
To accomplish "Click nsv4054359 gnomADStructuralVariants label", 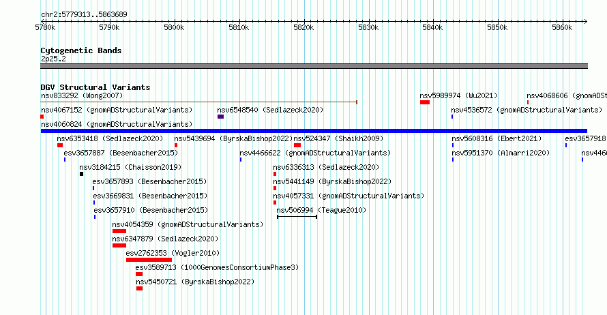I will click(188, 224).
